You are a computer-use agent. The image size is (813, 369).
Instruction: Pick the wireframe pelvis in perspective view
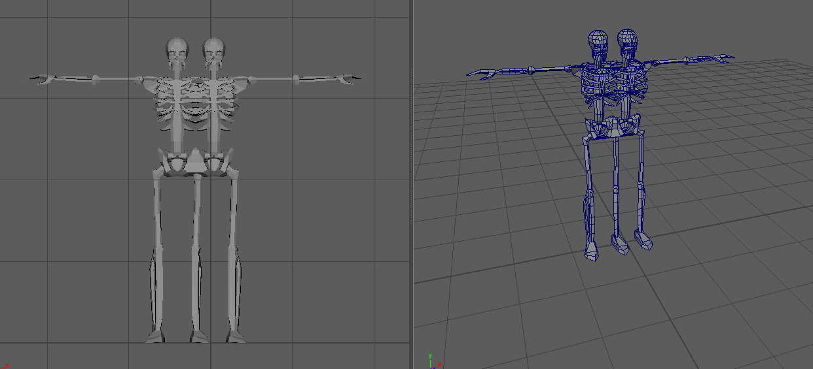click(613, 127)
